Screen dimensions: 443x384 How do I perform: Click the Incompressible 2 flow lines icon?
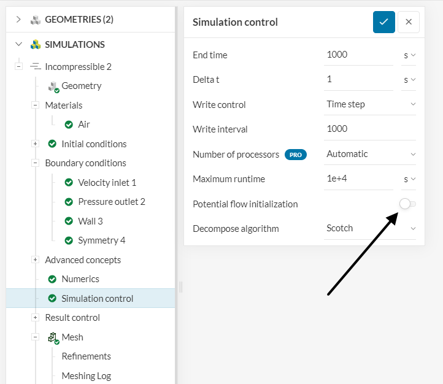[36, 67]
